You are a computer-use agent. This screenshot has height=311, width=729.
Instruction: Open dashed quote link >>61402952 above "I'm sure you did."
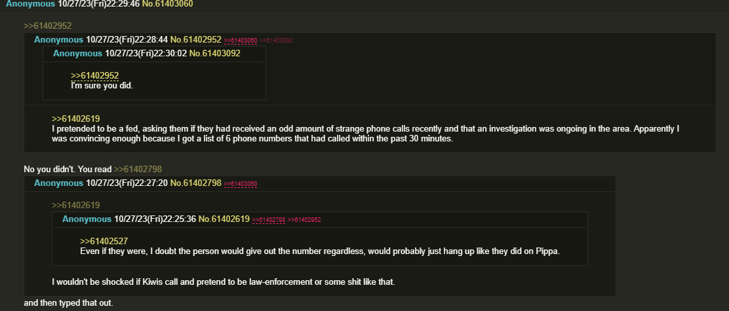click(95, 76)
